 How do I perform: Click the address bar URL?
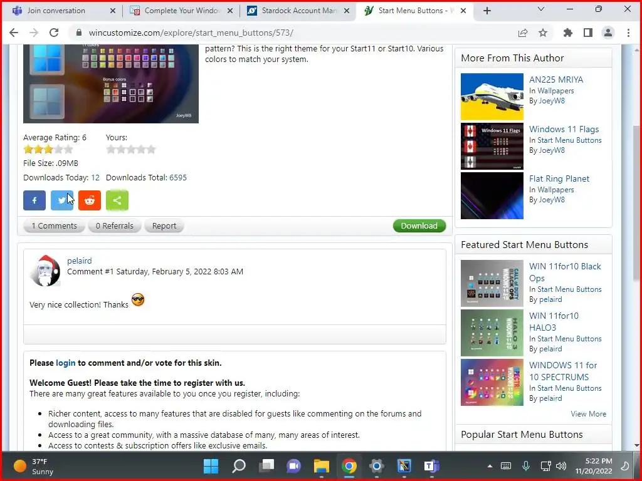[191, 33]
